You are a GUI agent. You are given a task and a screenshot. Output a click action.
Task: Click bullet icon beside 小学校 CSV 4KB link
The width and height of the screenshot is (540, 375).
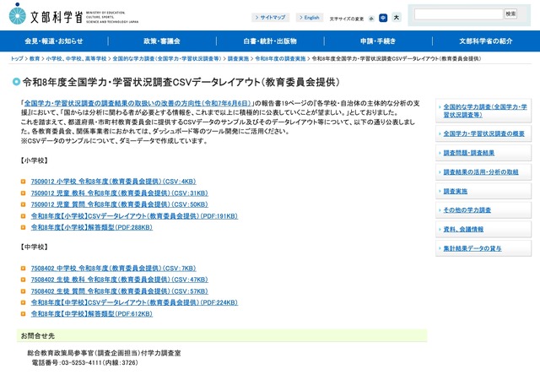pyautogui.click(x=23, y=182)
